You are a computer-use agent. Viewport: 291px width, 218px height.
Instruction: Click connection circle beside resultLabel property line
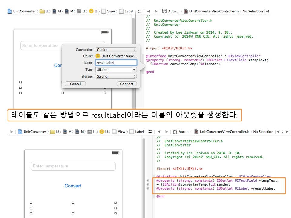point(148,188)
